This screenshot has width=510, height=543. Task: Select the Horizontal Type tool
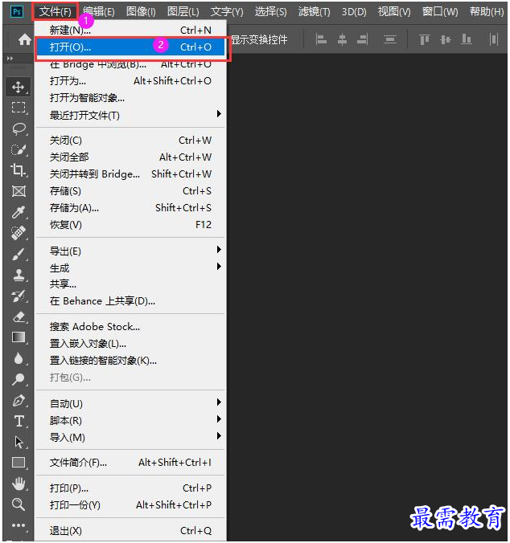(x=19, y=421)
